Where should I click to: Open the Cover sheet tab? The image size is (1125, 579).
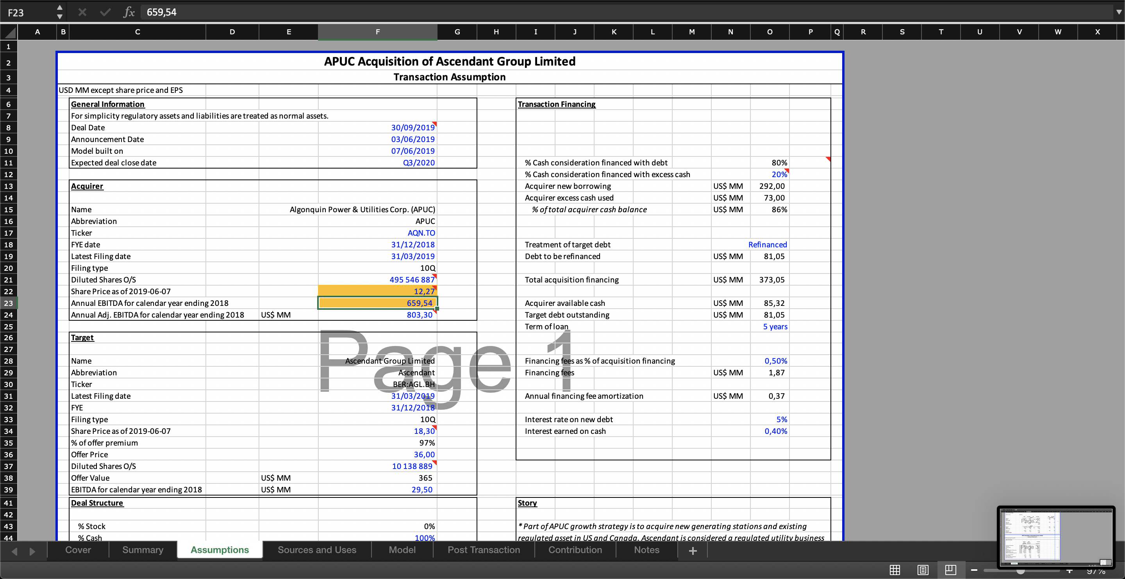[x=78, y=550]
